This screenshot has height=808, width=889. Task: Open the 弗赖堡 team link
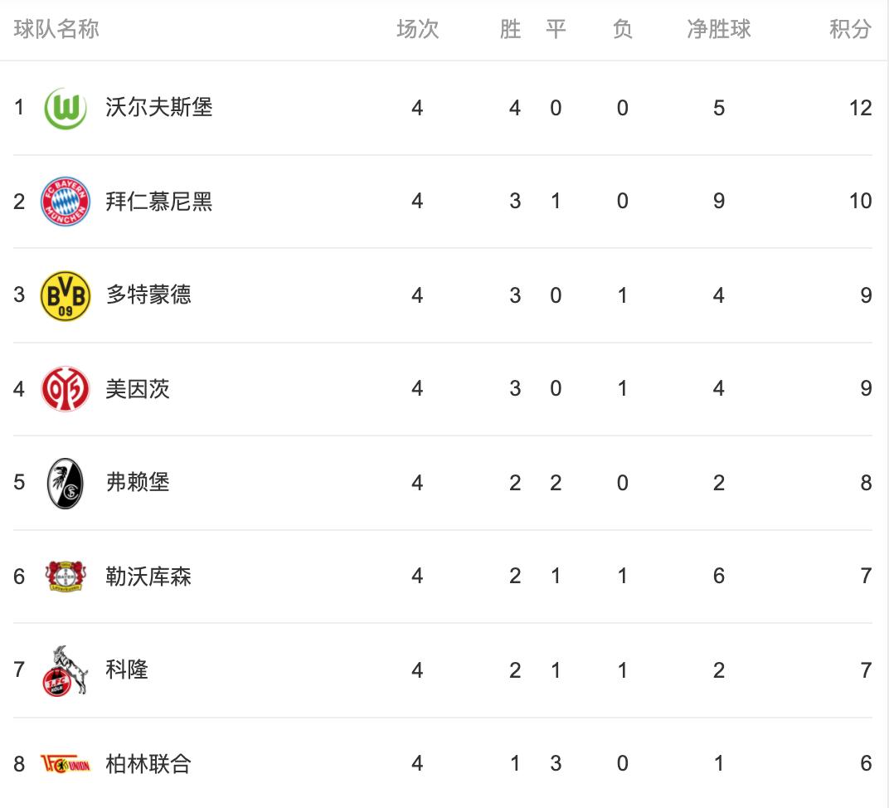[138, 483]
